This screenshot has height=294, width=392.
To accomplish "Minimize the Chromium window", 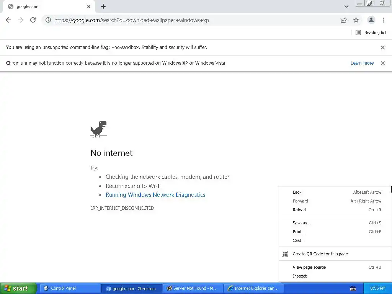I will [x=360, y=3].
